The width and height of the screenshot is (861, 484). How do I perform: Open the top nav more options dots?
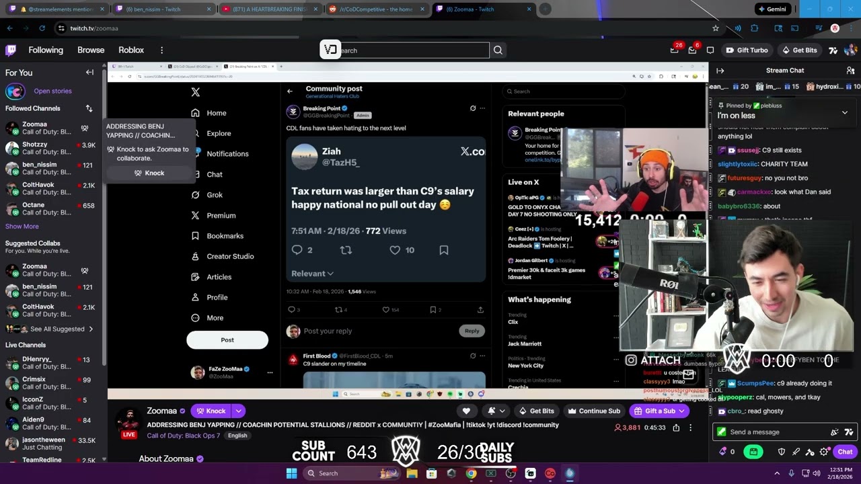pyautogui.click(x=161, y=50)
